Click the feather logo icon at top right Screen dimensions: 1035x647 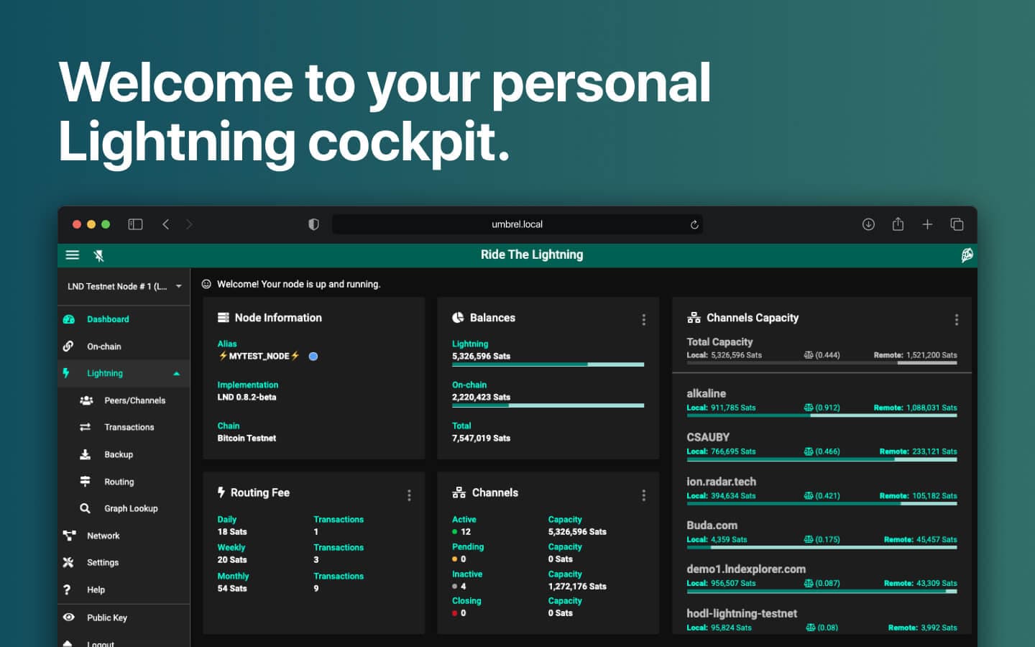[967, 255]
